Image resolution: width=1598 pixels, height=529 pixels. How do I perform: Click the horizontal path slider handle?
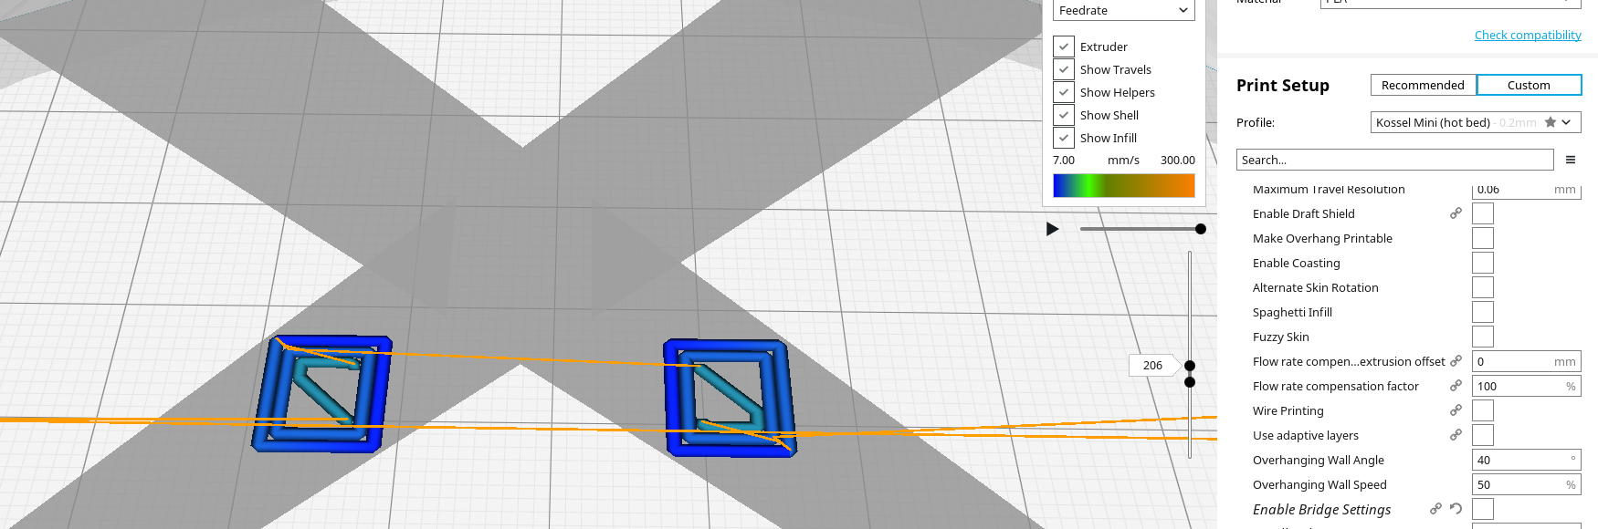tap(1201, 229)
